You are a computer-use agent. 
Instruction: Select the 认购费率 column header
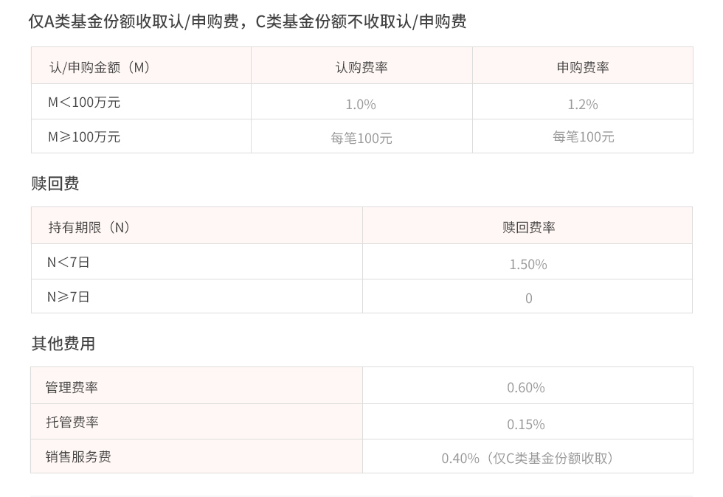coord(361,67)
